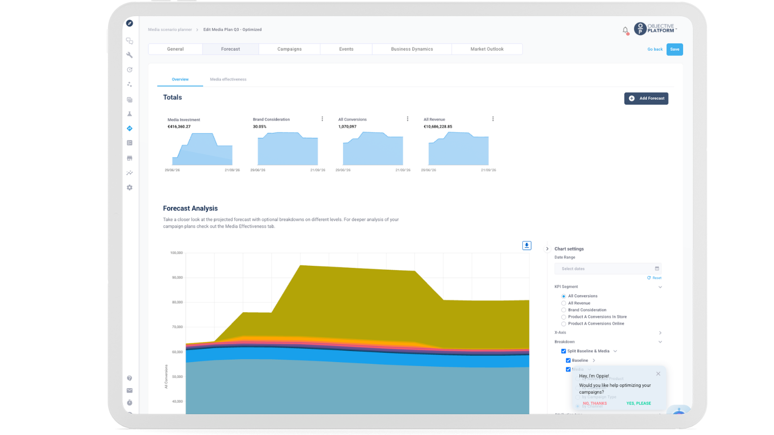
Task: Open the wrench tools sidebar icon
Action: pyautogui.click(x=130, y=55)
